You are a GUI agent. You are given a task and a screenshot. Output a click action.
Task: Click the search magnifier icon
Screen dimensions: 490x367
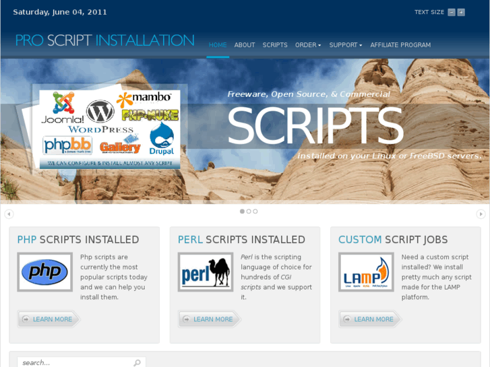click(137, 363)
